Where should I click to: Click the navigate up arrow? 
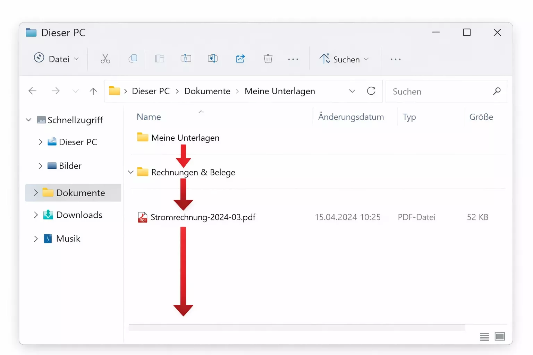93,91
